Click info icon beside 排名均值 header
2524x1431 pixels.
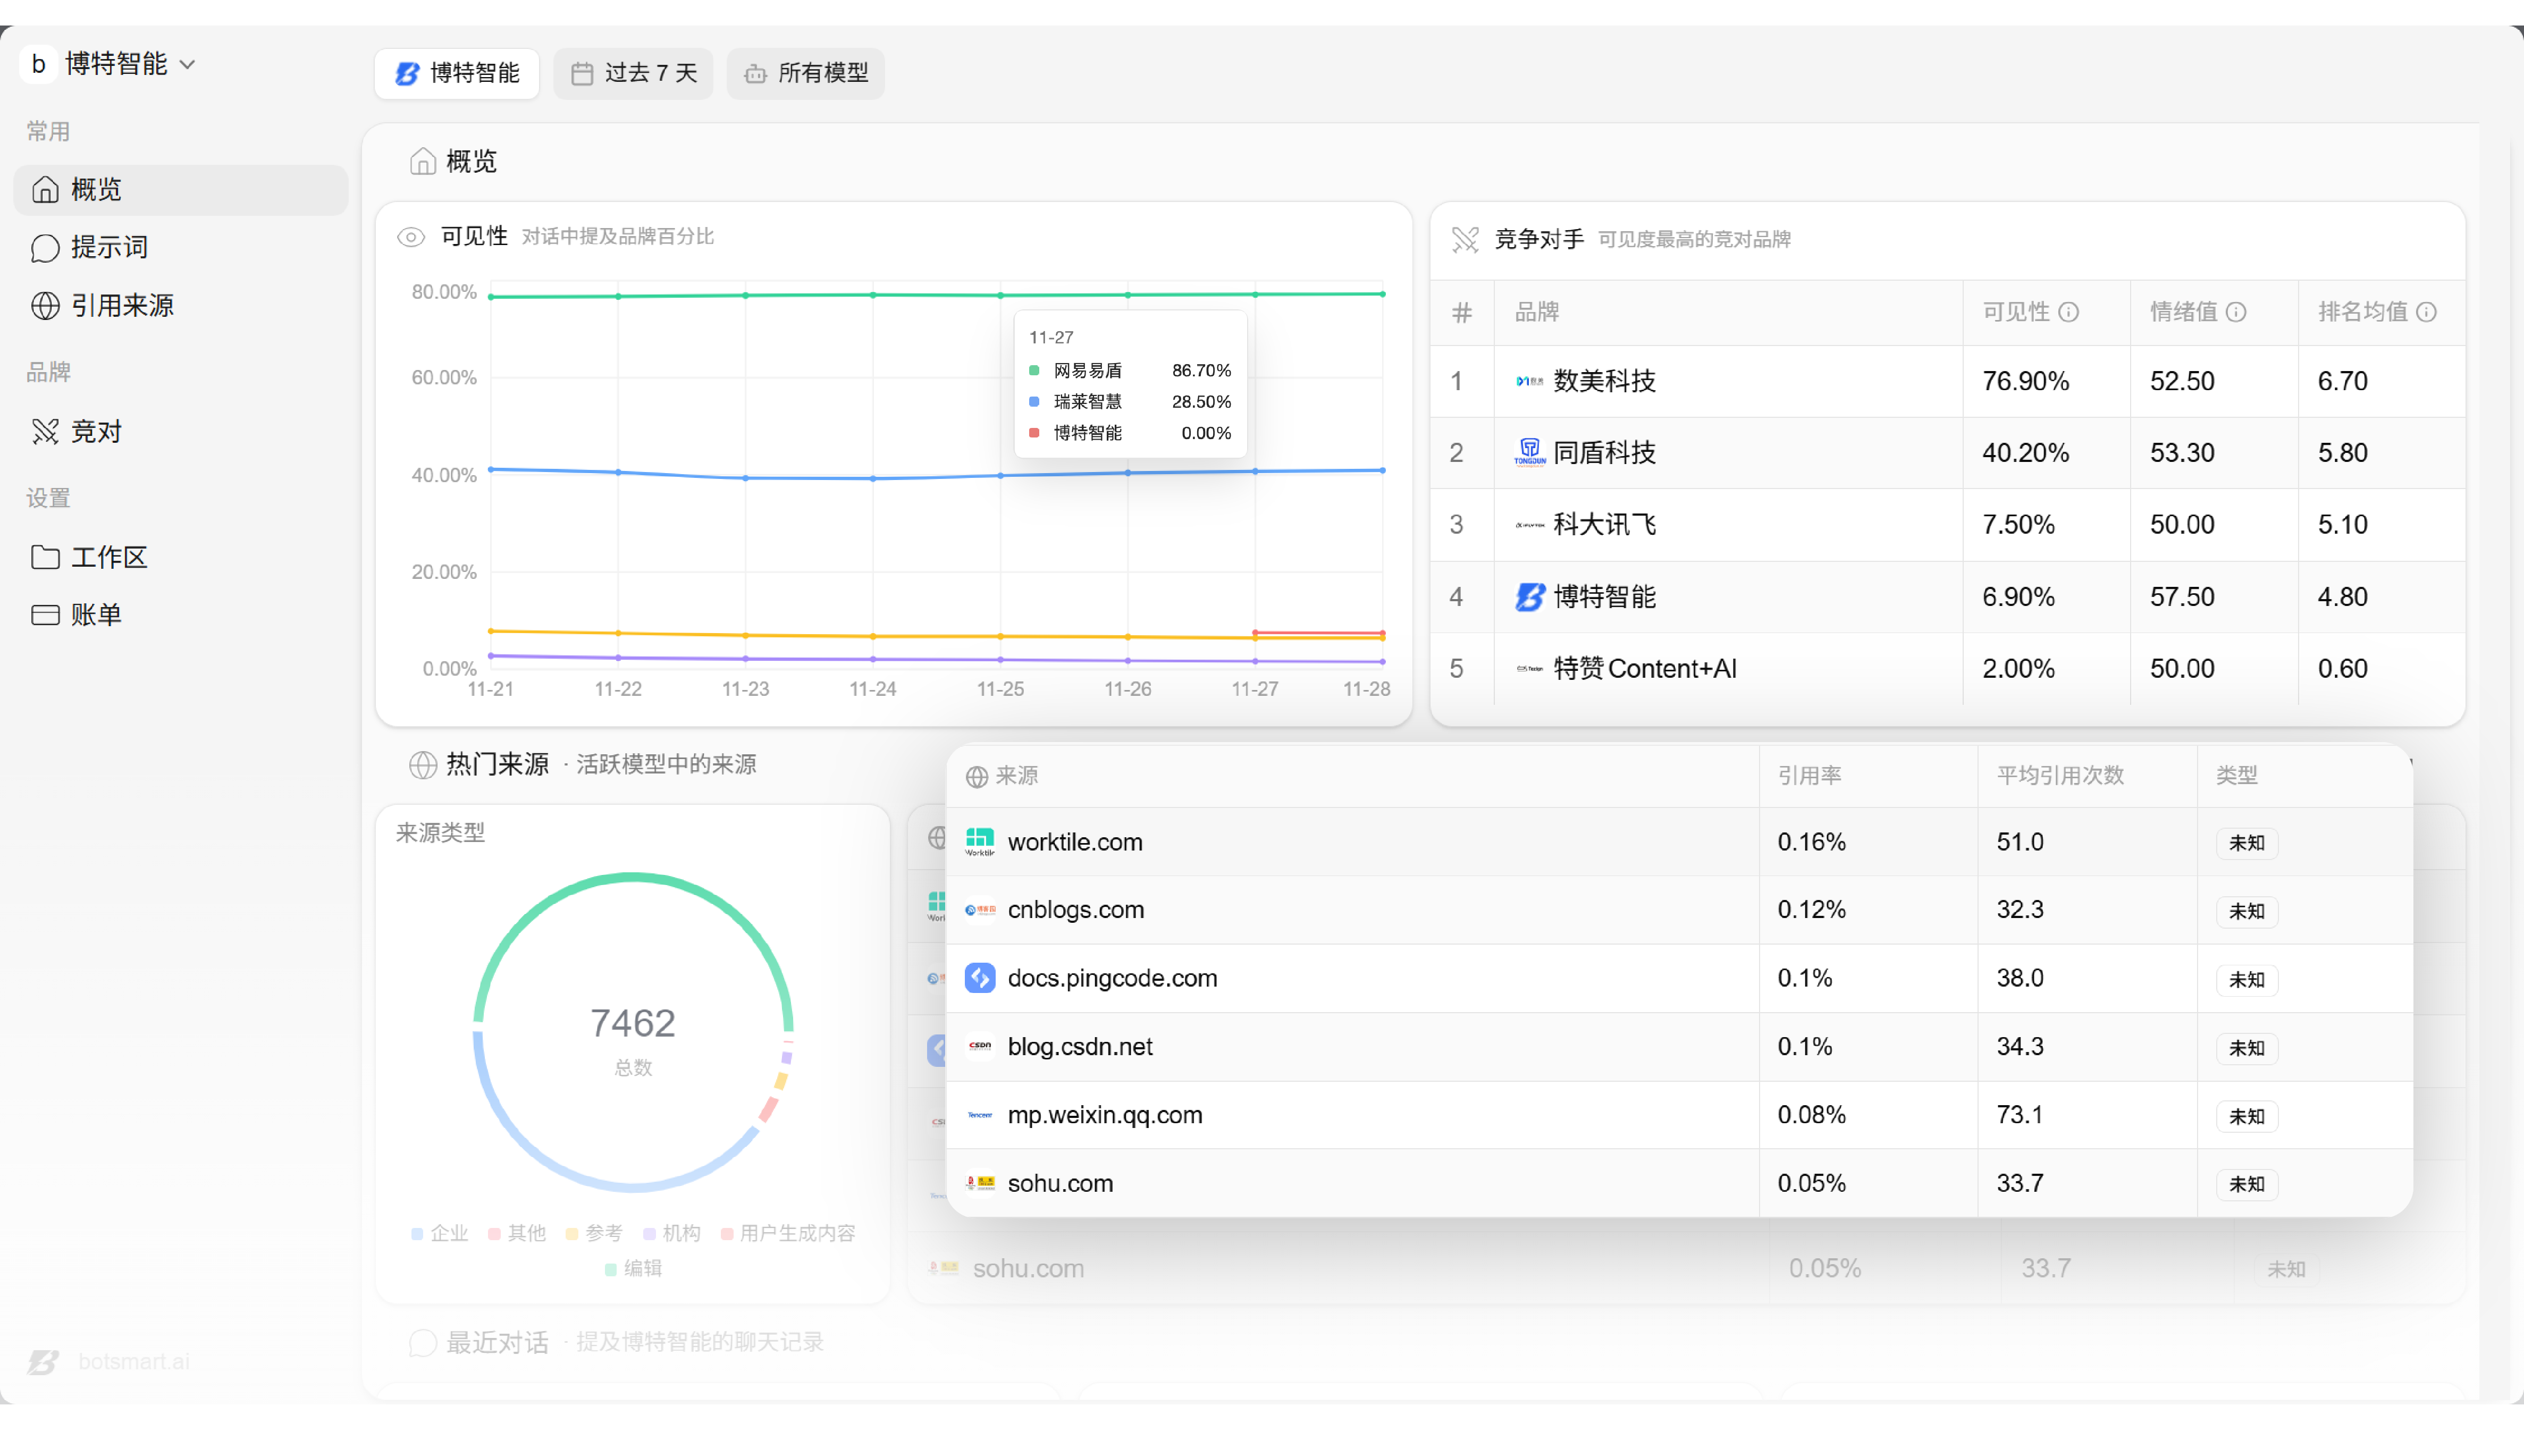point(2427,313)
